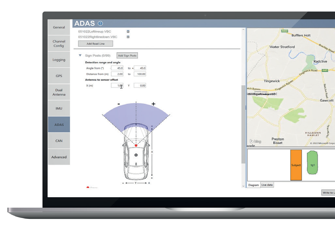
Task: Delete the 051022Leftlineup.VBC road line
Action: coord(128,32)
